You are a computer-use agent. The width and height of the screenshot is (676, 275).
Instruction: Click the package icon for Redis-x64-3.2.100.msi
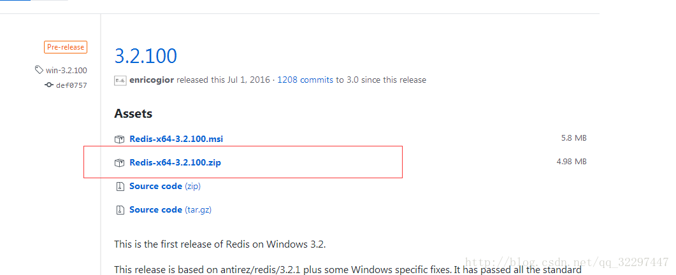click(x=119, y=139)
